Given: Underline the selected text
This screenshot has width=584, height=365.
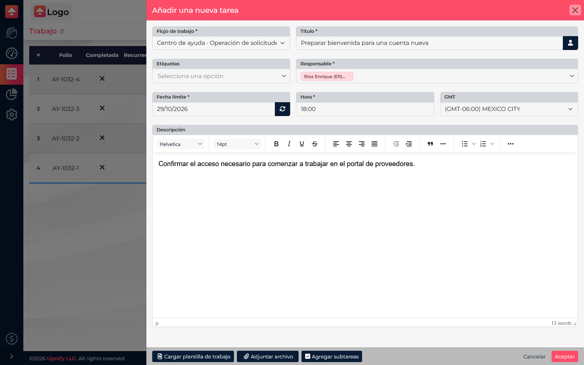Looking at the screenshot, I should tap(302, 144).
